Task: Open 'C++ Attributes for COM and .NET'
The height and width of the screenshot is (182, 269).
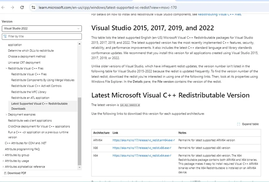Action: [x=26, y=143]
